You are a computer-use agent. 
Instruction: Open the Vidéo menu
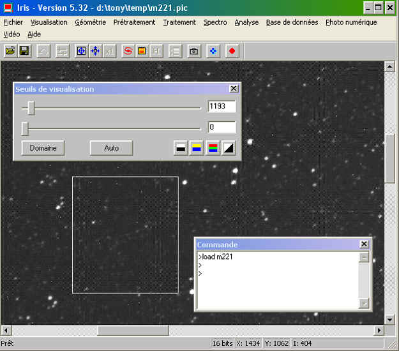(x=11, y=34)
